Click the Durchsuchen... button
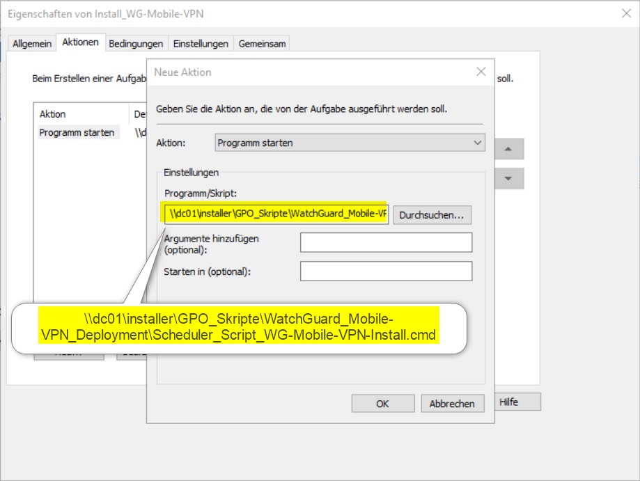 tap(432, 215)
